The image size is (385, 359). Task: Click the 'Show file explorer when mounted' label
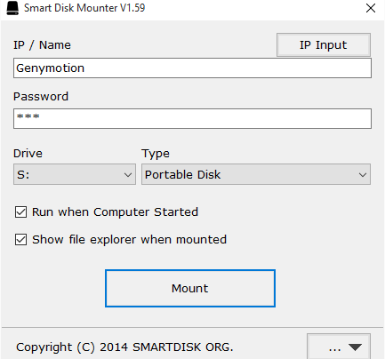coord(129,240)
